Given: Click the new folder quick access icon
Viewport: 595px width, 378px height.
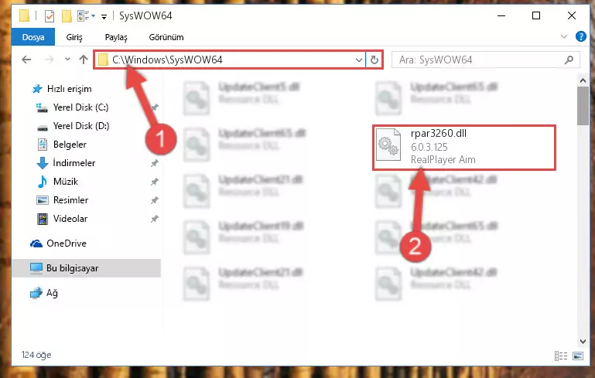Looking at the screenshot, I should point(67,16).
